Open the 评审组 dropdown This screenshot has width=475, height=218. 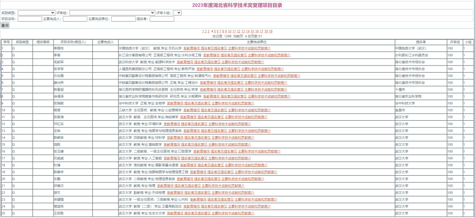click(x=113, y=13)
